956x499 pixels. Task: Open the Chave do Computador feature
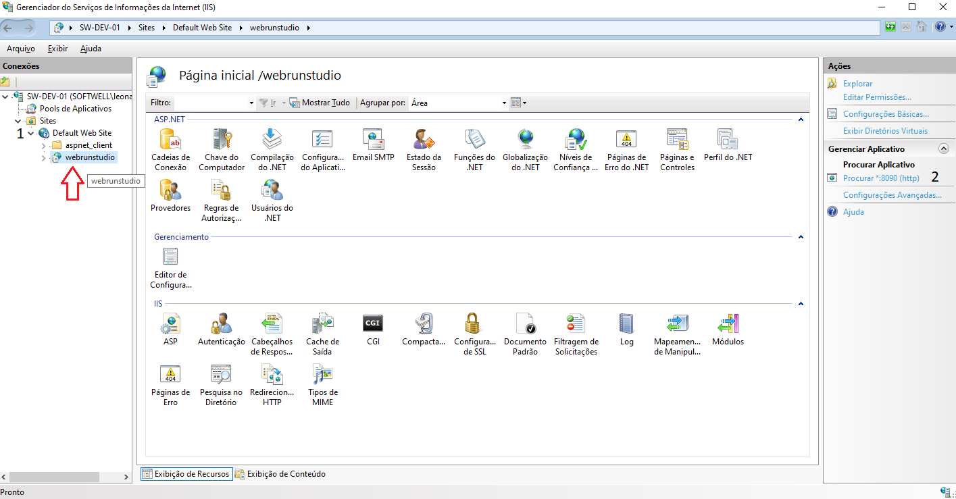[222, 140]
